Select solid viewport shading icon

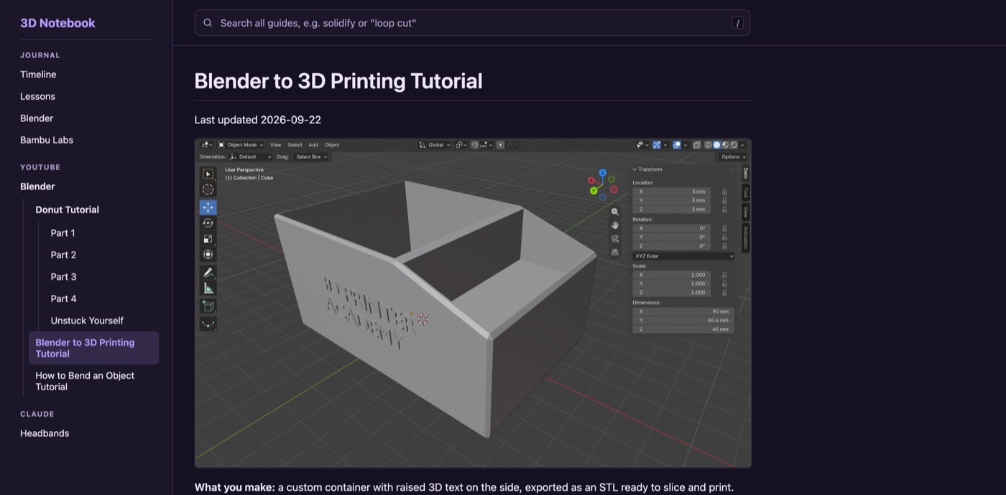click(x=716, y=145)
